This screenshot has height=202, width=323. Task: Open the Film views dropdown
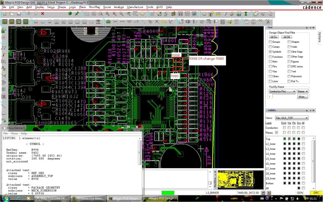(291, 118)
